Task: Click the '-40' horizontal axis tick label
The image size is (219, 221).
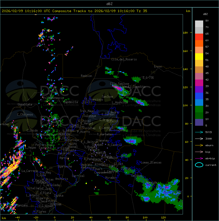Action: tap(17, 217)
